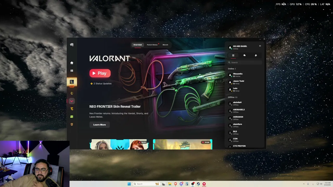Click the Riot Games fist logo
The width and height of the screenshot is (333, 187).
[72, 45]
